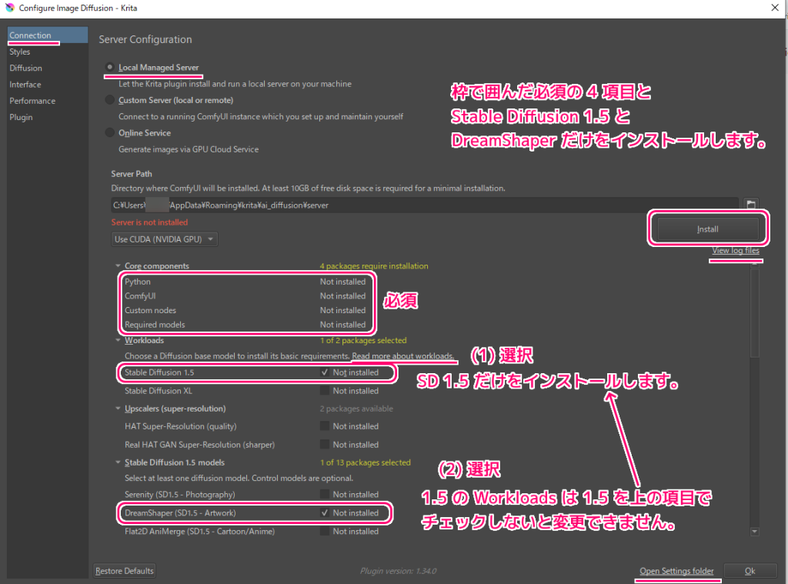Open Use CUDA (NVIDIA GPU) dropdown
This screenshot has width=788, height=584.
pyautogui.click(x=165, y=239)
